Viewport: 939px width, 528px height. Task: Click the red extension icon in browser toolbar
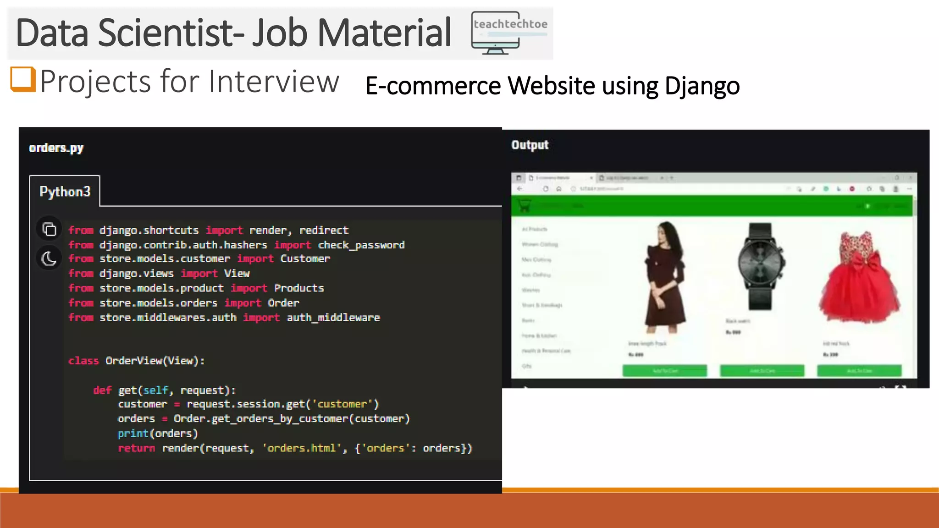click(x=852, y=189)
